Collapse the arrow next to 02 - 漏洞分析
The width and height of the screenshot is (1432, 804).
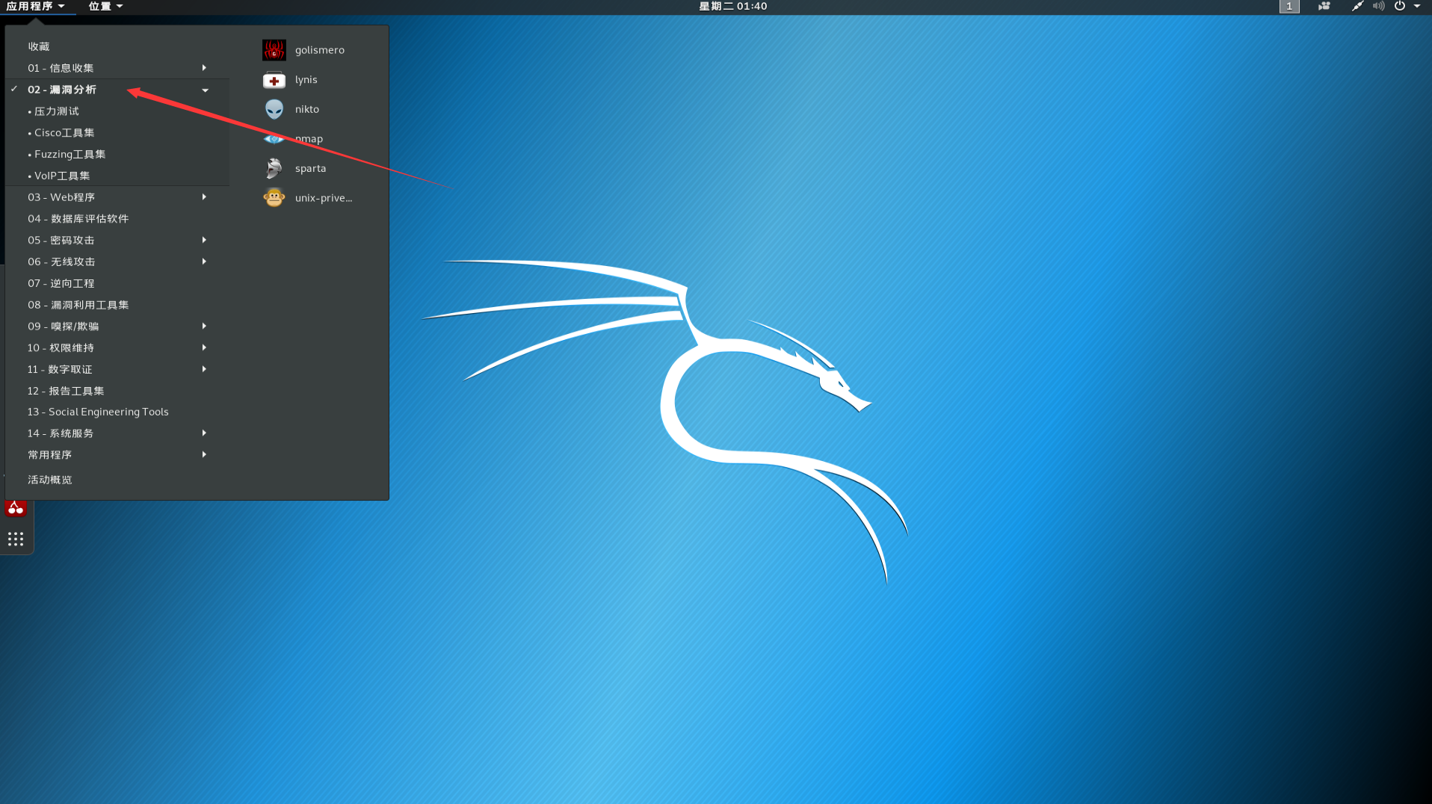pyautogui.click(x=205, y=90)
